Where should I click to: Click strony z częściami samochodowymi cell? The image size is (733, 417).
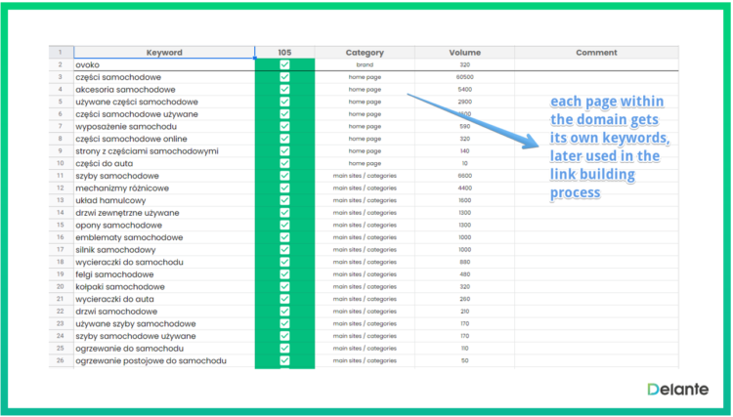click(x=164, y=150)
